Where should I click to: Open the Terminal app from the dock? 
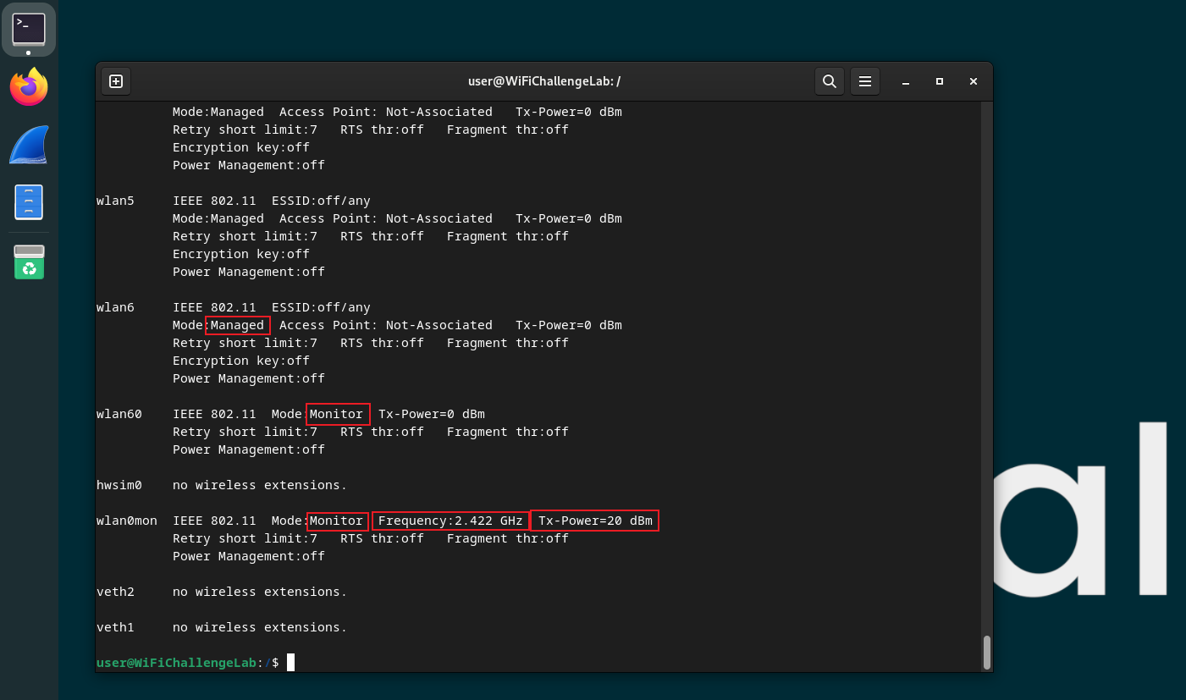coord(29,30)
